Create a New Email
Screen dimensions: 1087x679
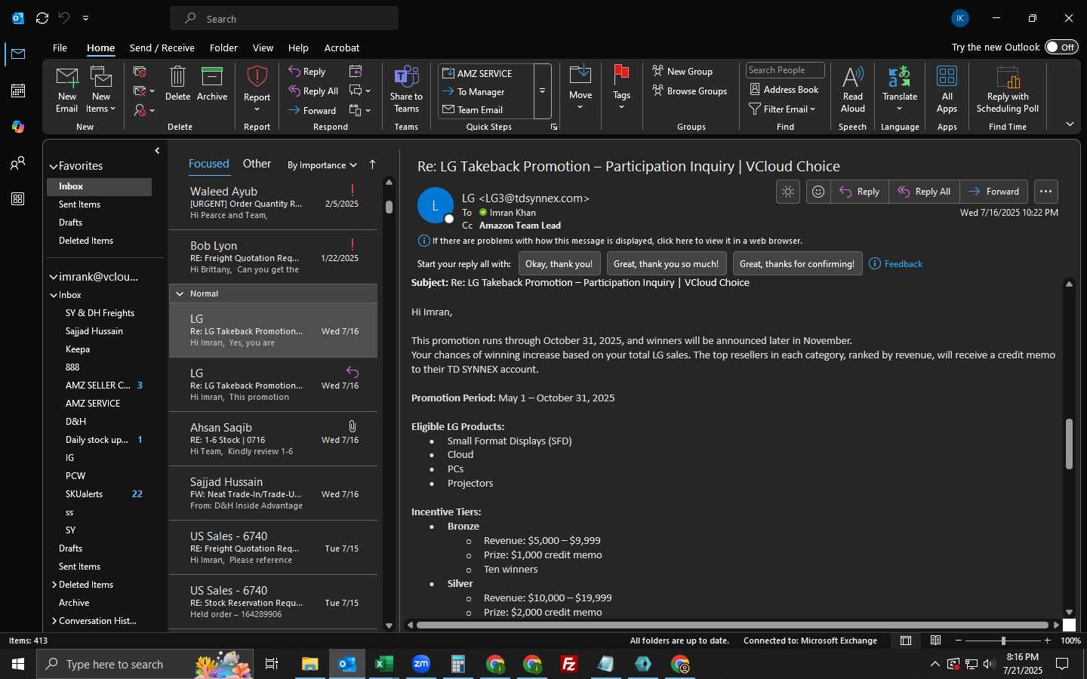(x=66, y=89)
